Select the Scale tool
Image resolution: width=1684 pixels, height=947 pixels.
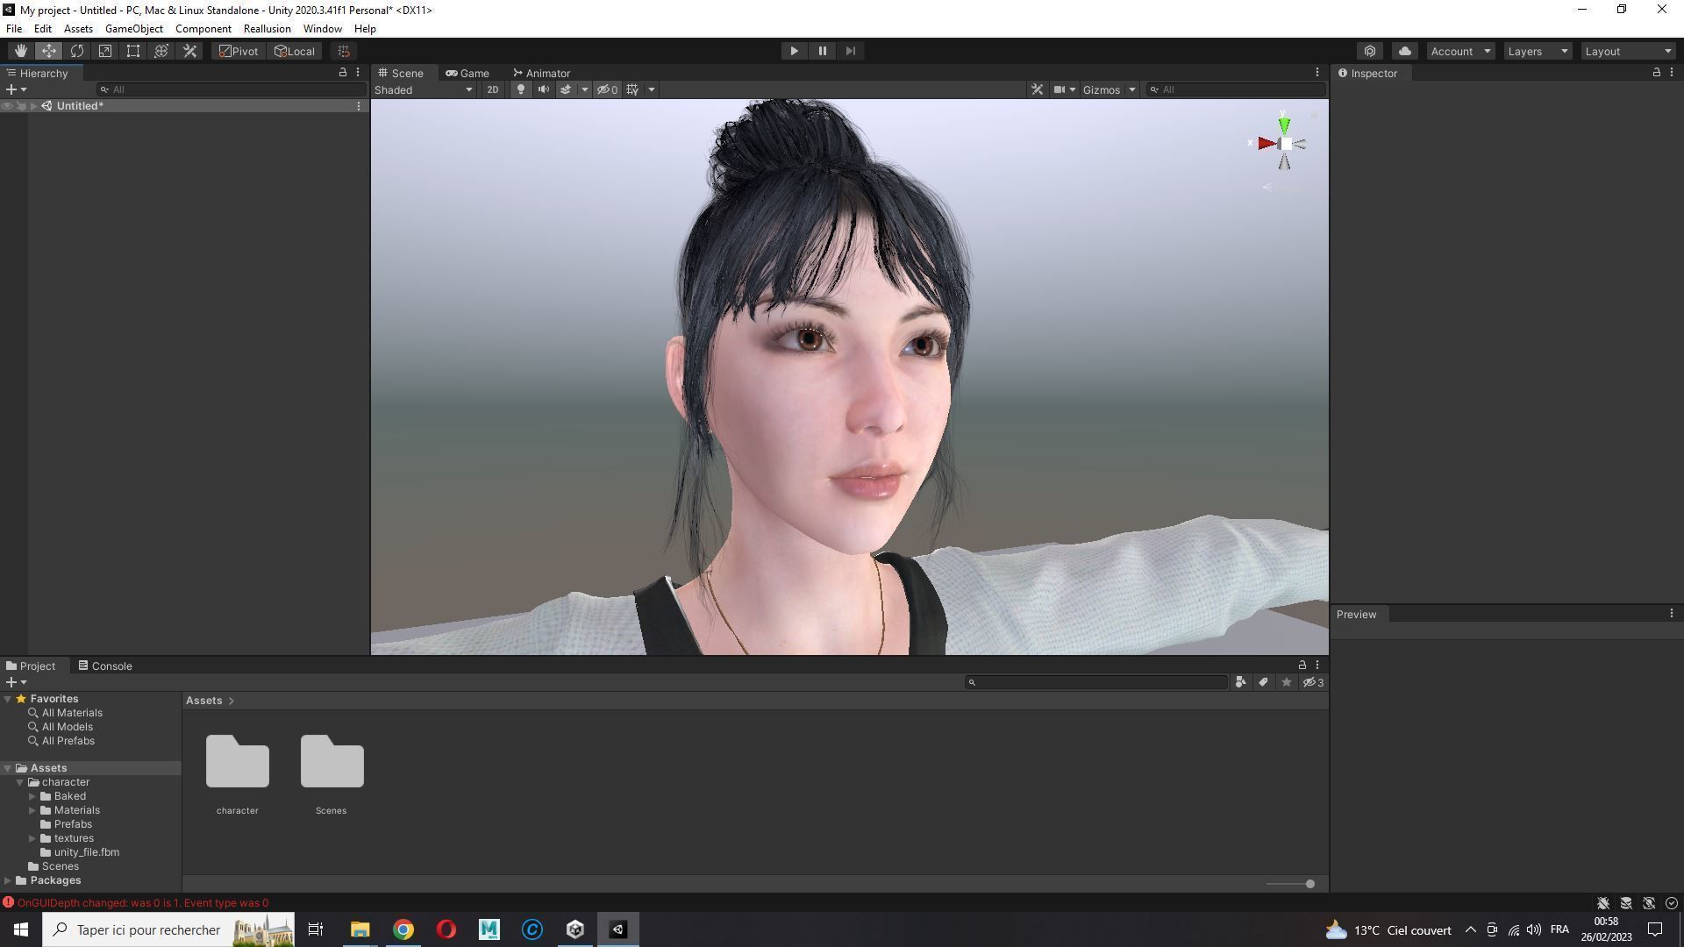point(105,51)
